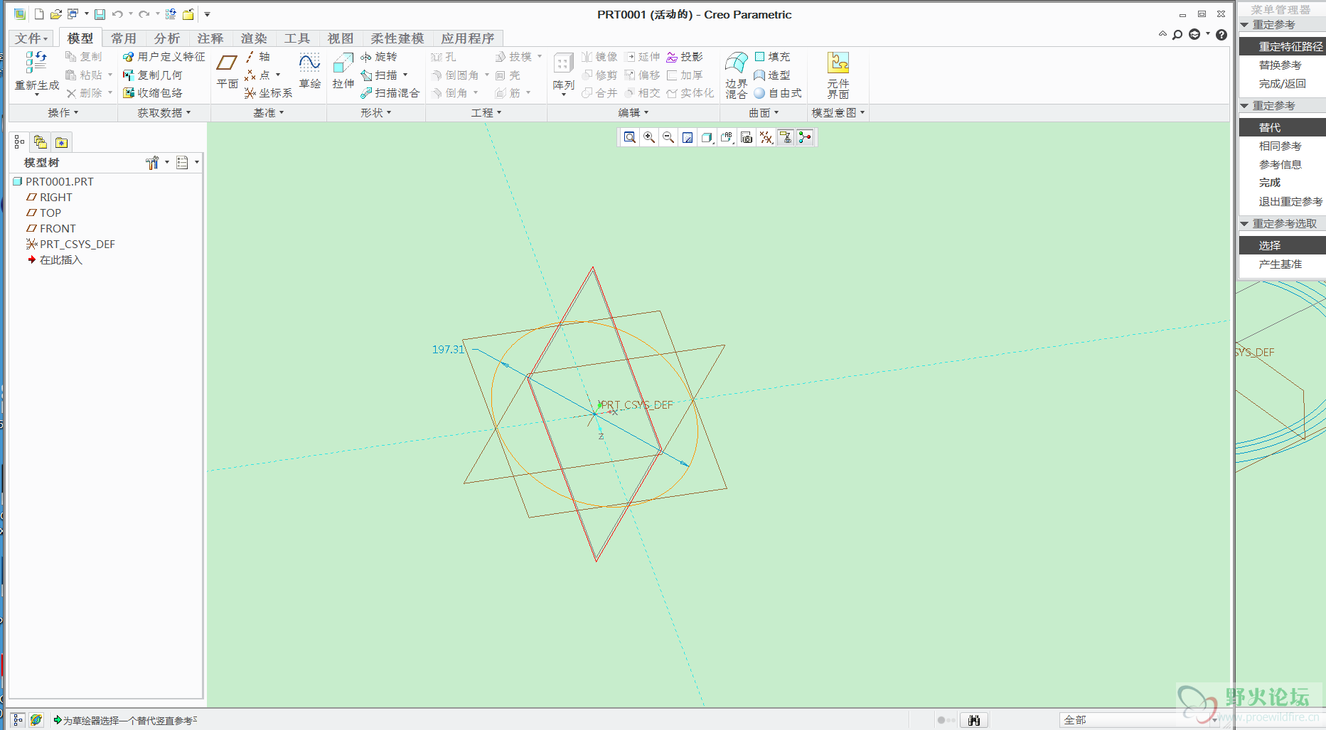Click the zoom out magnifier icon
The width and height of the screenshot is (1326, 730).
[x=668, y=137]
